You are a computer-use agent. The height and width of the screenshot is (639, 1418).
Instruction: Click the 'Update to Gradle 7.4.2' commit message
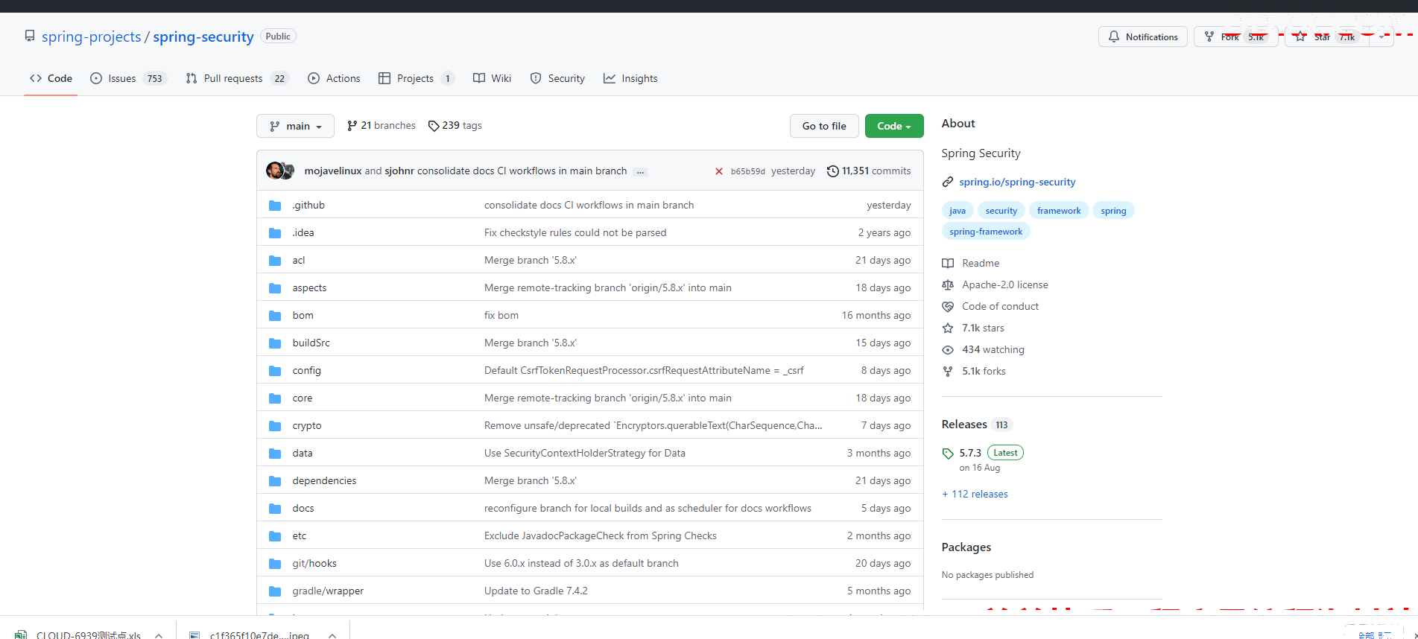[x=536, y=591]
